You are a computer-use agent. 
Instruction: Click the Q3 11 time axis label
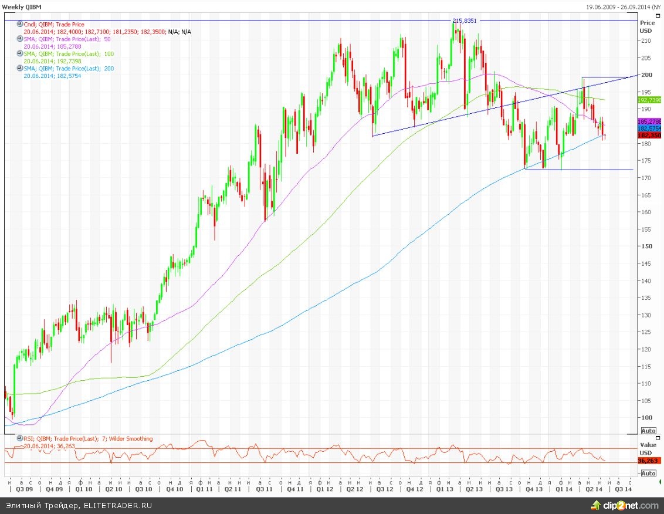pos(264,489)
